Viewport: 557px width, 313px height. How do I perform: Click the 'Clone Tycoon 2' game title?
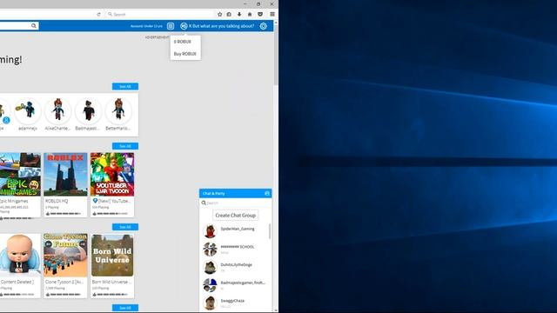[64, 282]
